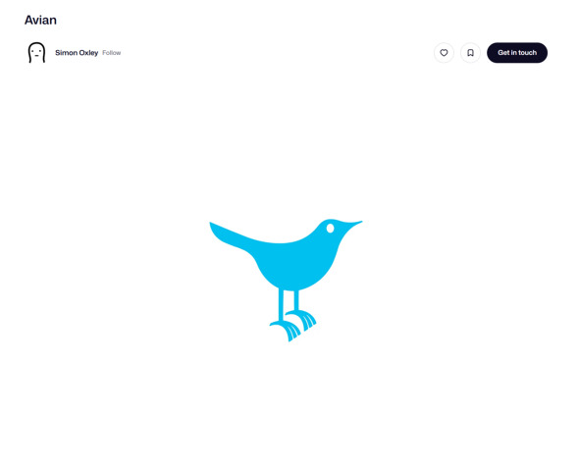The width and height of the screenshot is (579, 469).
Task: Click the bird's right leg
Action: [x=296, y=300]
